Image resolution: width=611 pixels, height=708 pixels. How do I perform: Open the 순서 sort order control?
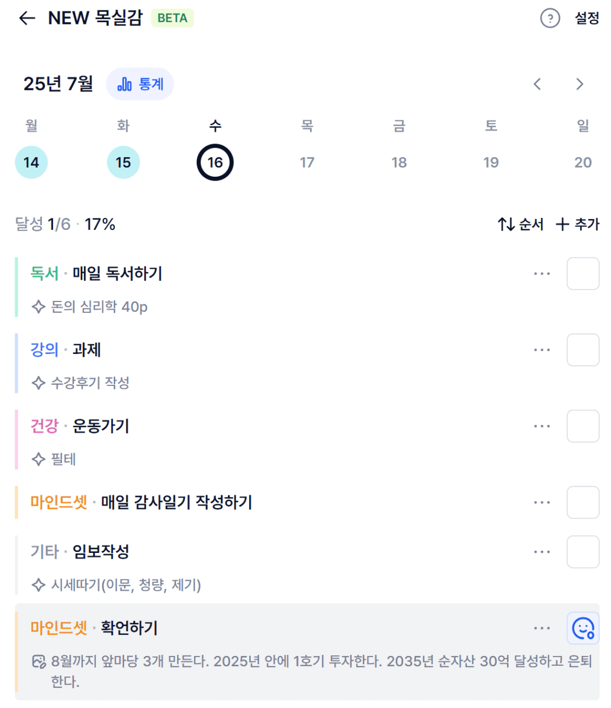[521, 224]
